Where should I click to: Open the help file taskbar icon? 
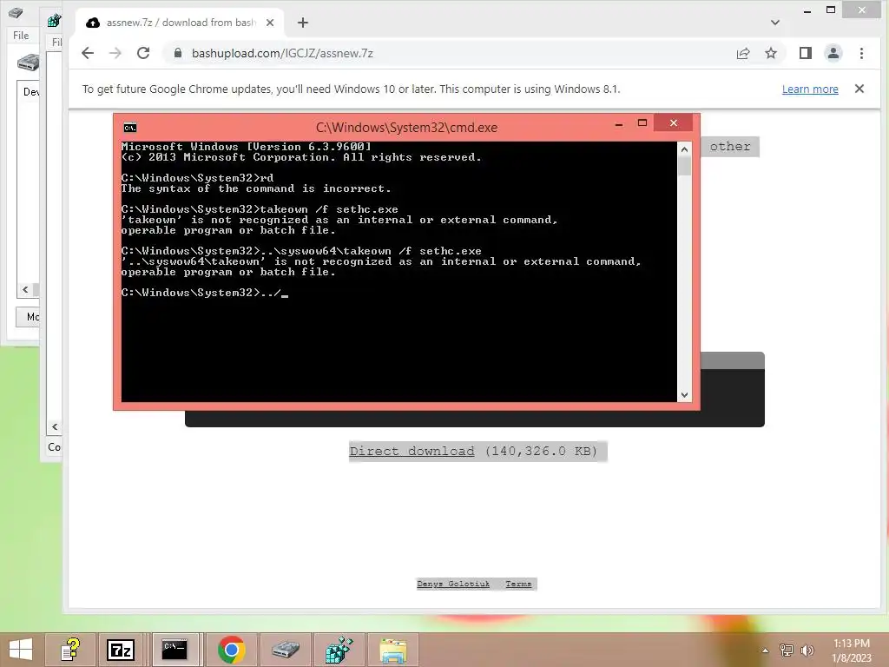70,650
